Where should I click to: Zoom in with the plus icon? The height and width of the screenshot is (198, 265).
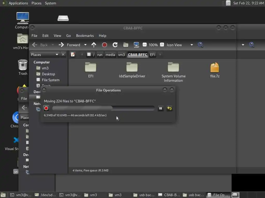(x=162, y=45)
